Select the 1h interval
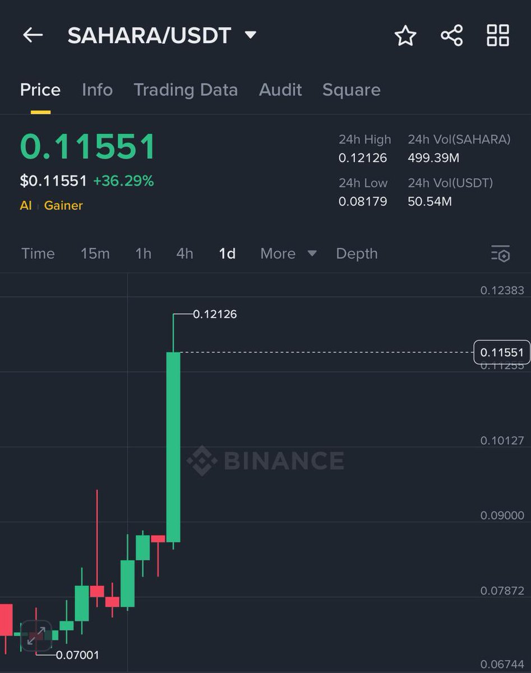Viewport: 531px width, 673px height. pos(144,253)
